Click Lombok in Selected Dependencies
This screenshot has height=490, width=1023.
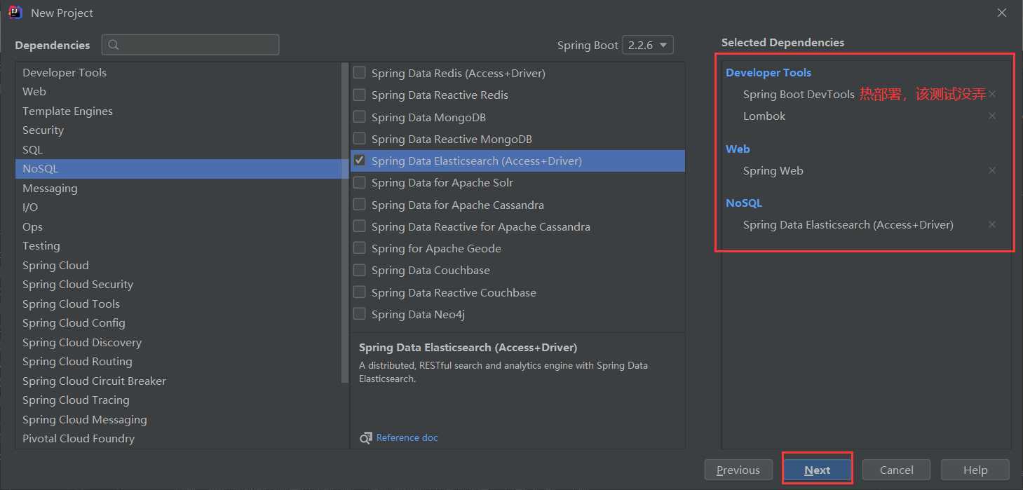pyautogui.click(x=764, y=116)
